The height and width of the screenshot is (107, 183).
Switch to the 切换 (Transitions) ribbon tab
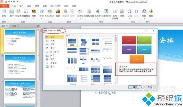37,6
